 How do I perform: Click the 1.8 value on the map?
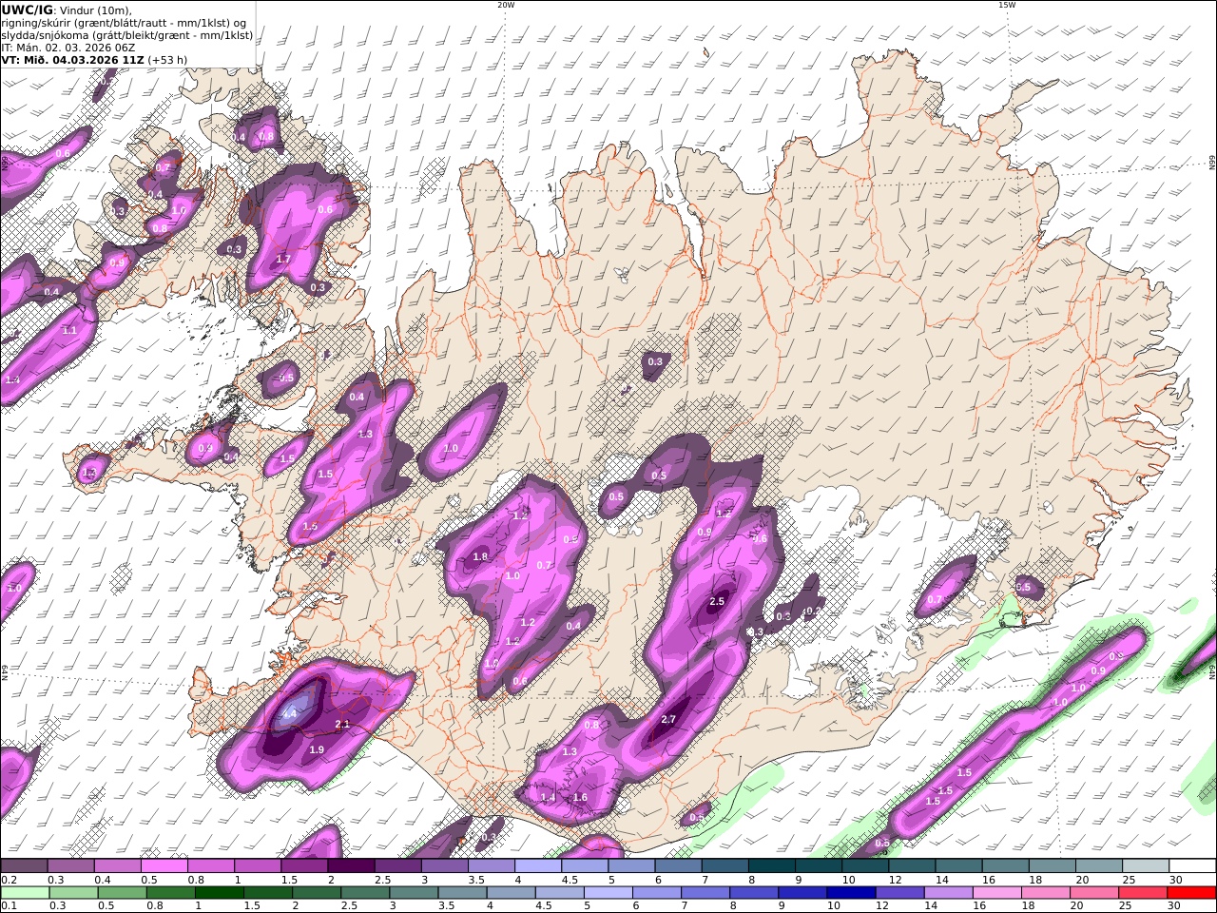480,556
